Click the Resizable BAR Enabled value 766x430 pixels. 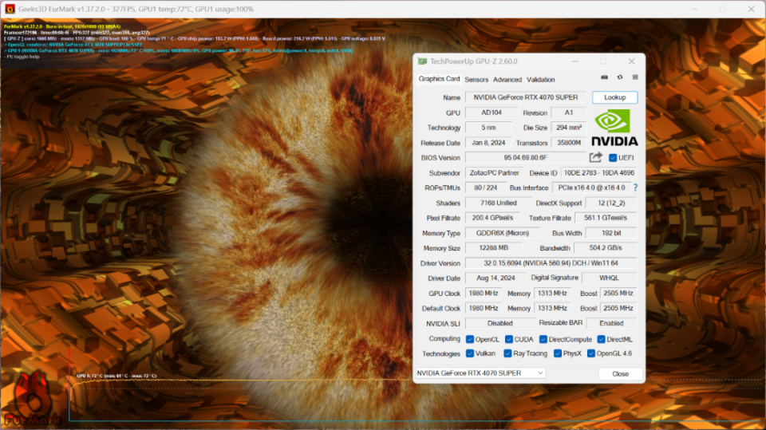coord(611,323)
